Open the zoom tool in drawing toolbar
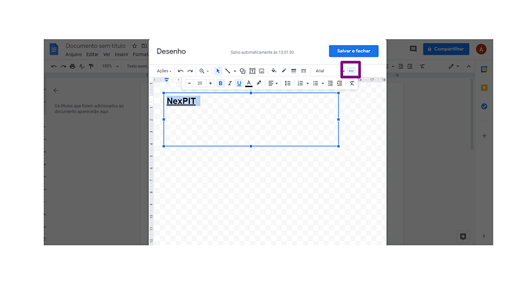The image size is (527, 297). (201, 71)
